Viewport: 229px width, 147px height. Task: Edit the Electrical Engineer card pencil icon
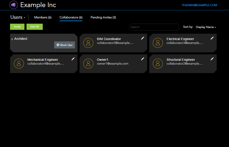tap(212, 38)
